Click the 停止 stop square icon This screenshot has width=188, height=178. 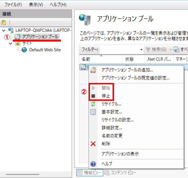93,96
